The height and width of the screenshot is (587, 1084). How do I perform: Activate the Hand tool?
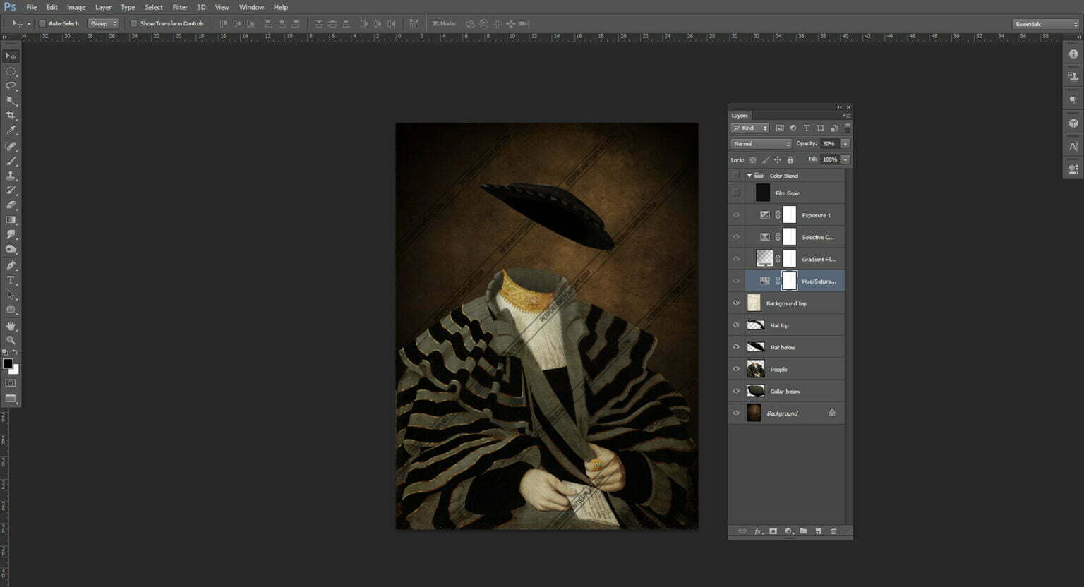(x=11, y=326)
